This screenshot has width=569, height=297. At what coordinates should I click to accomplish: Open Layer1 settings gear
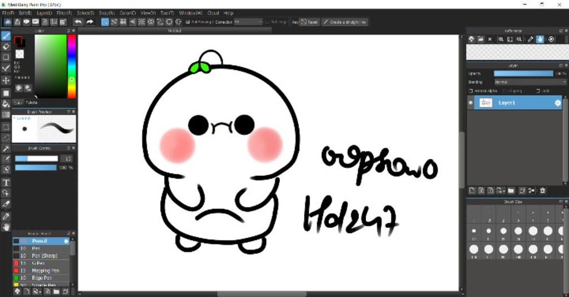pos(557,103)
